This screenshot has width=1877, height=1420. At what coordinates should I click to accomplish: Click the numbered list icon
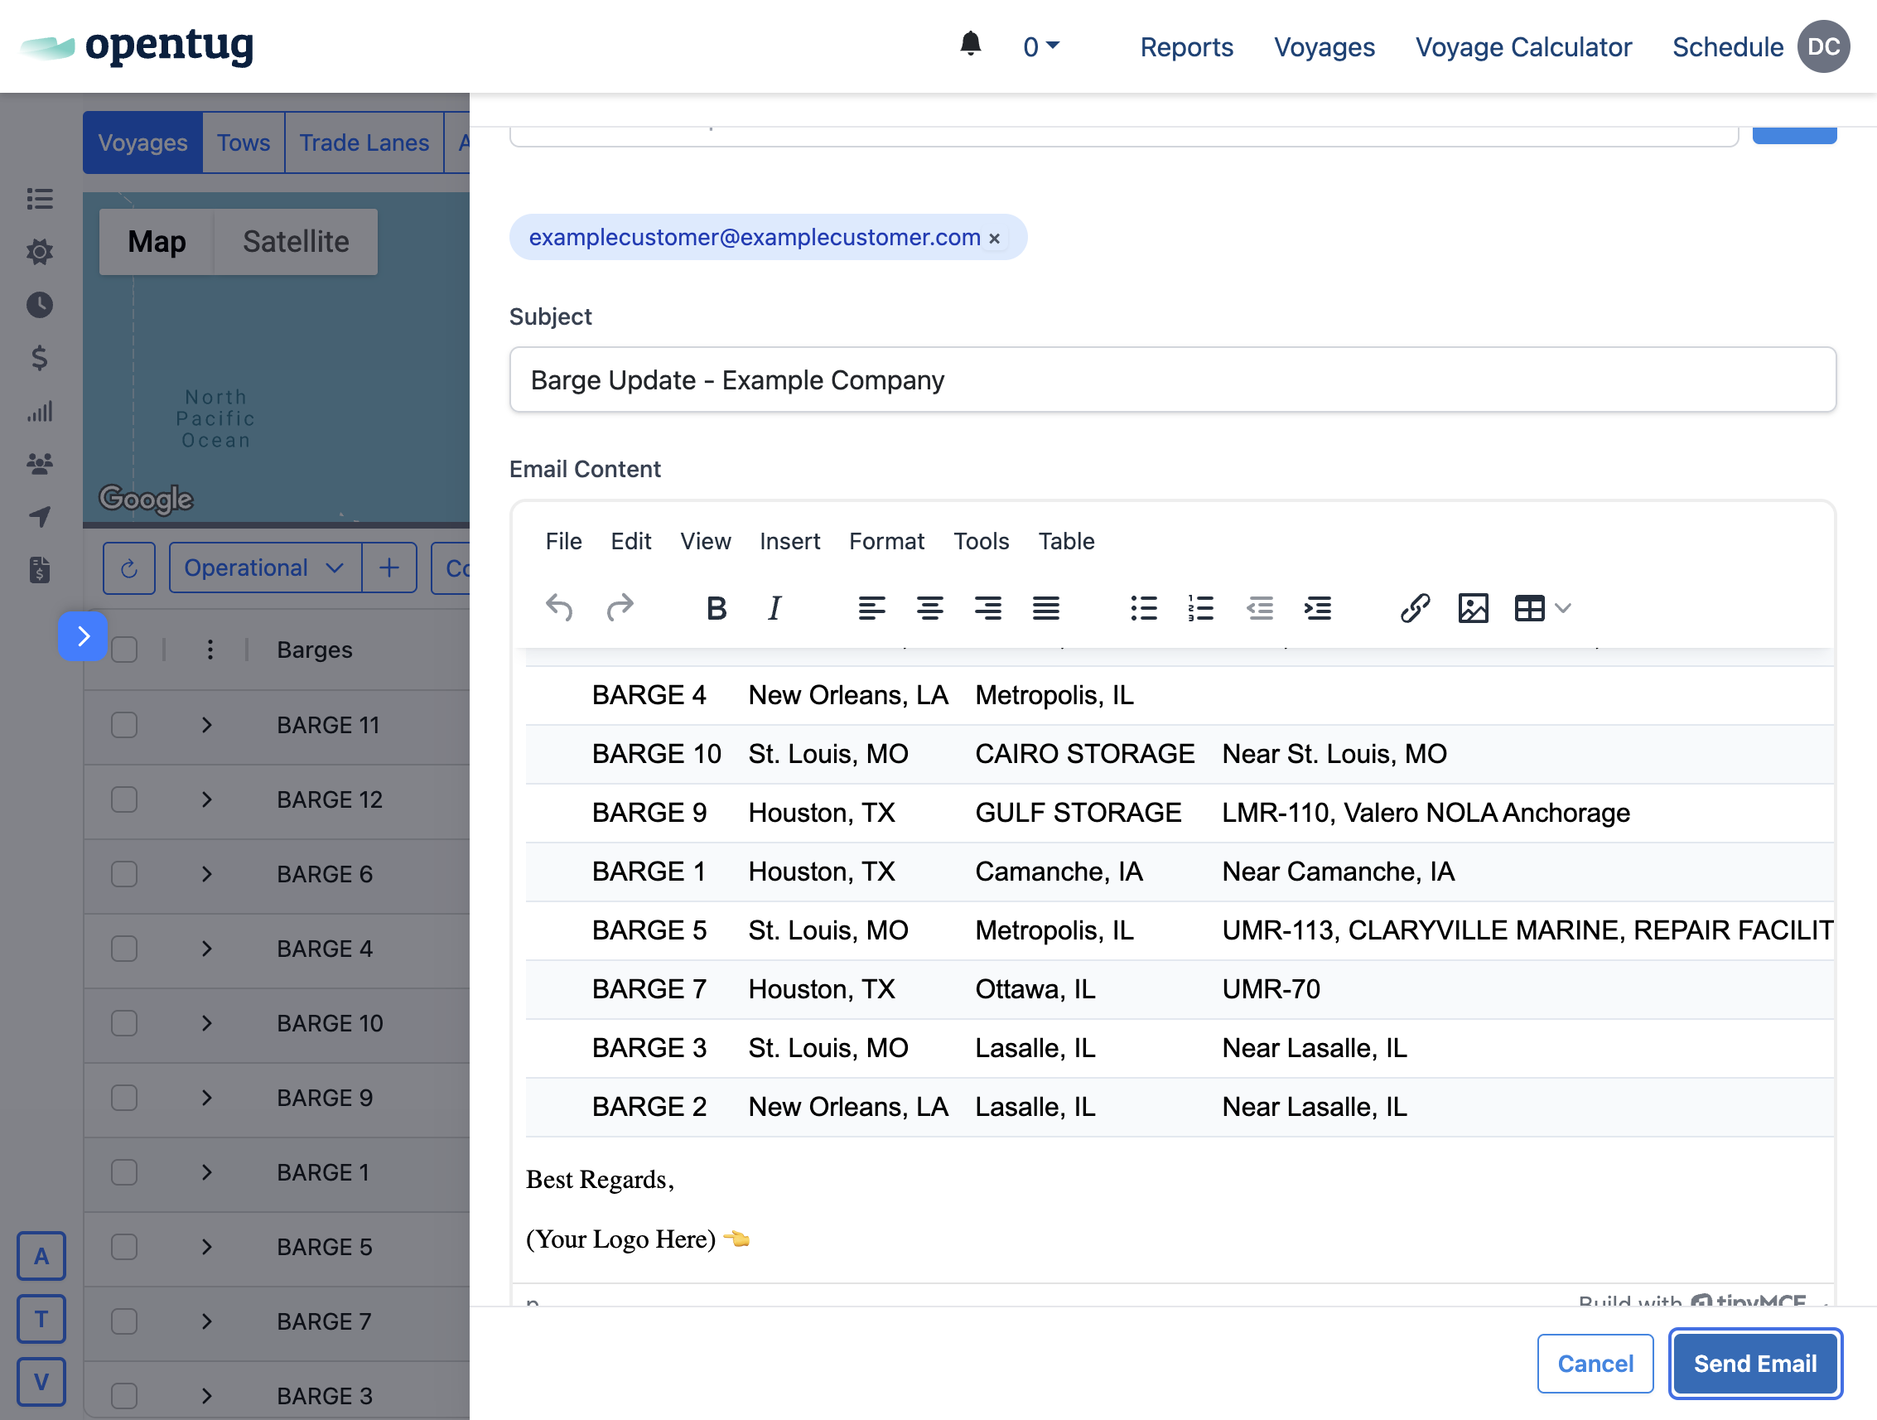click(1201, 608)
